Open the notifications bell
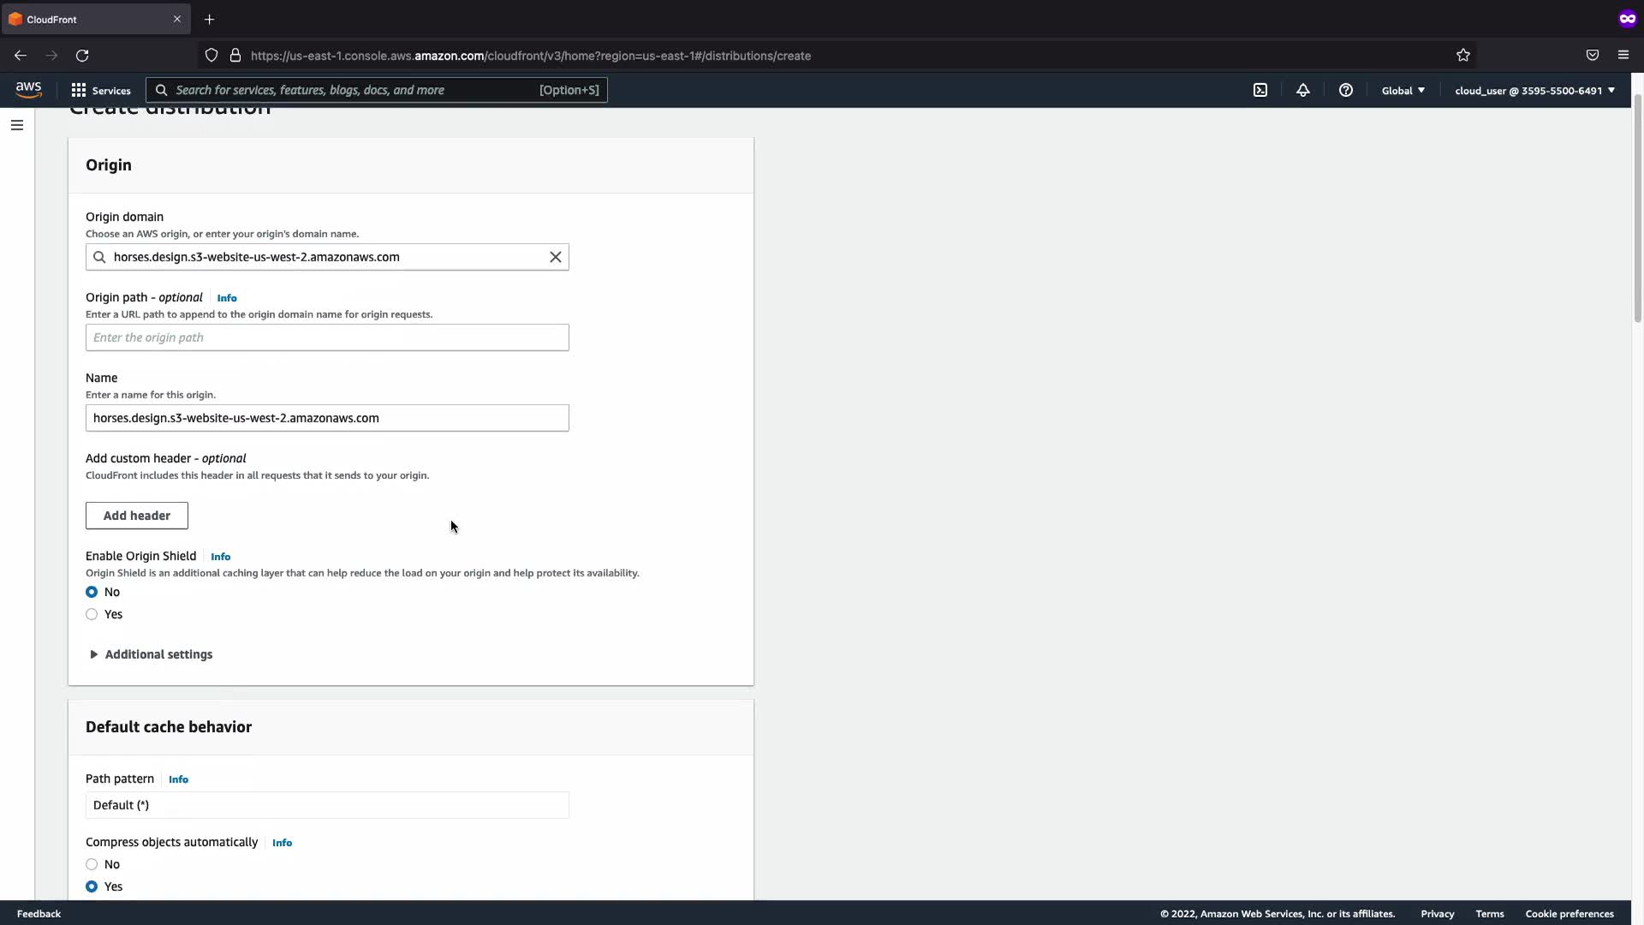Screen dimensions: 1644x925 pyautogui.click(x=1303, y=90)
